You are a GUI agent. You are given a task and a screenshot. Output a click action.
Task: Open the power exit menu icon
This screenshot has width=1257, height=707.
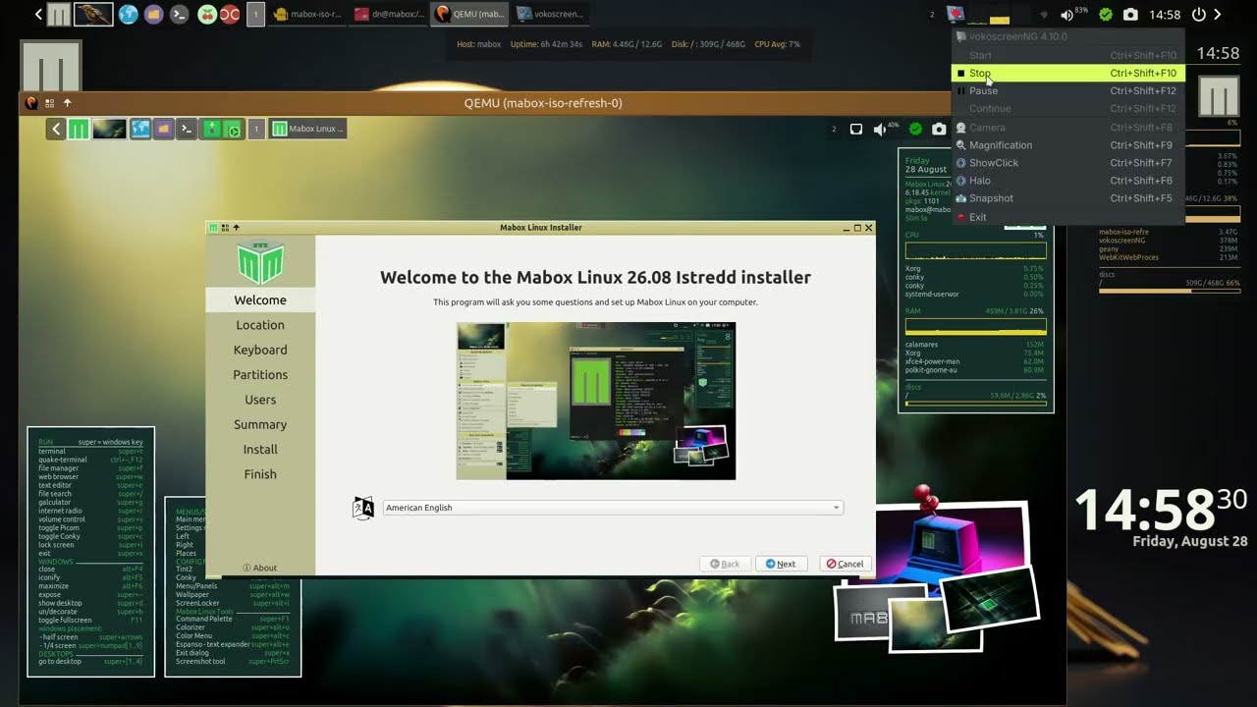1198,15
